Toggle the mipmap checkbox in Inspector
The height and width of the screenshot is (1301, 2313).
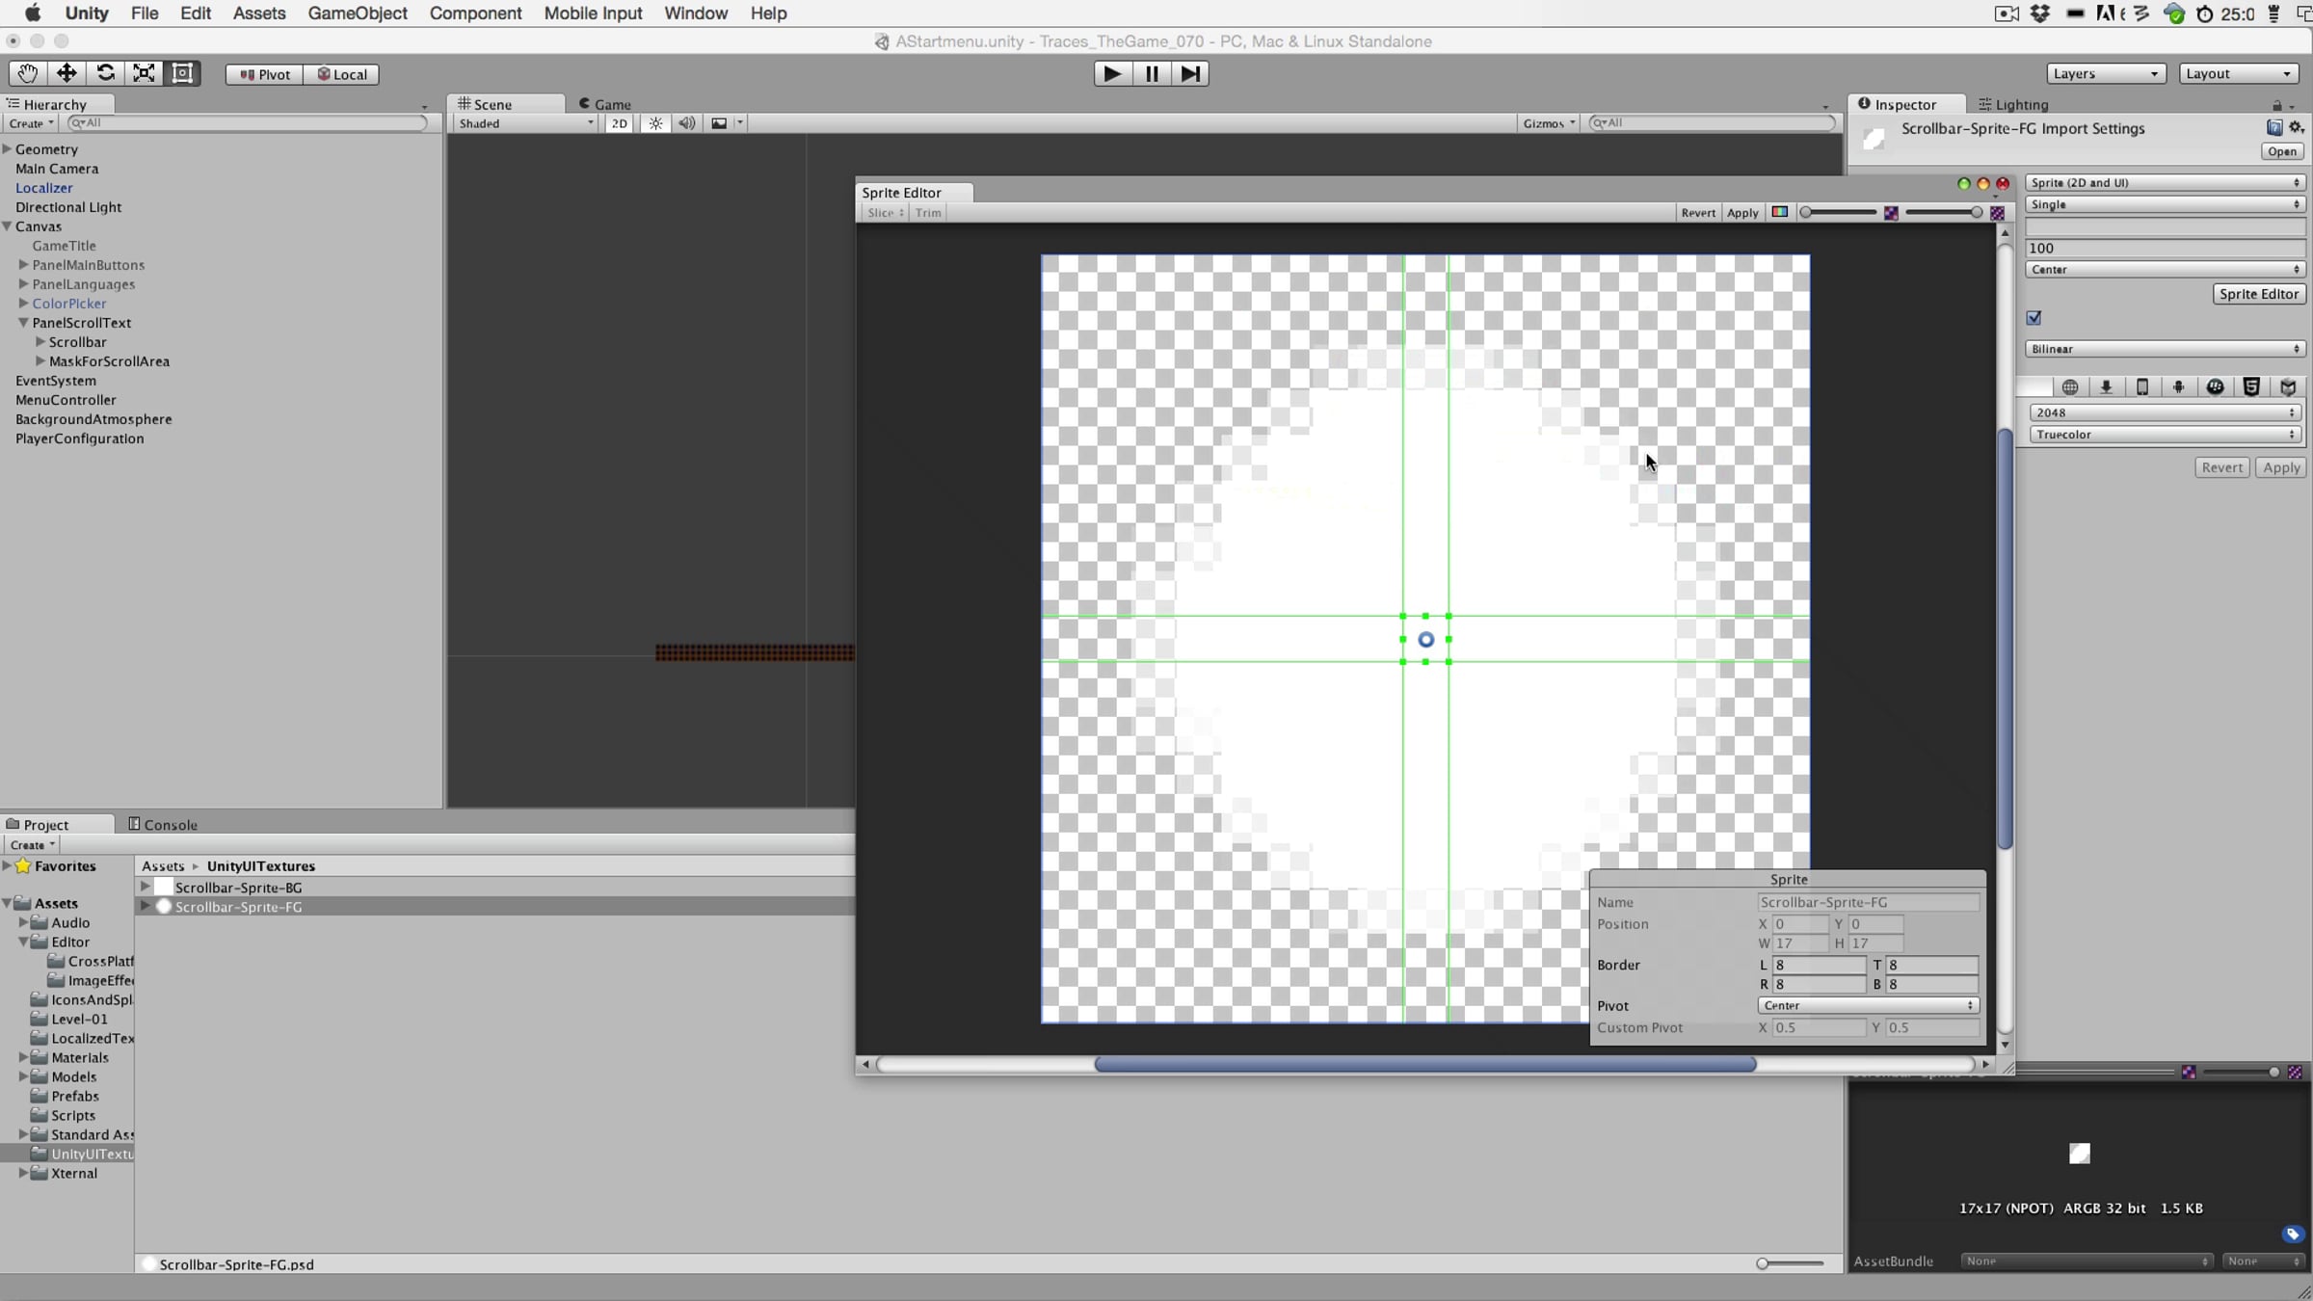click(2034, 318)
